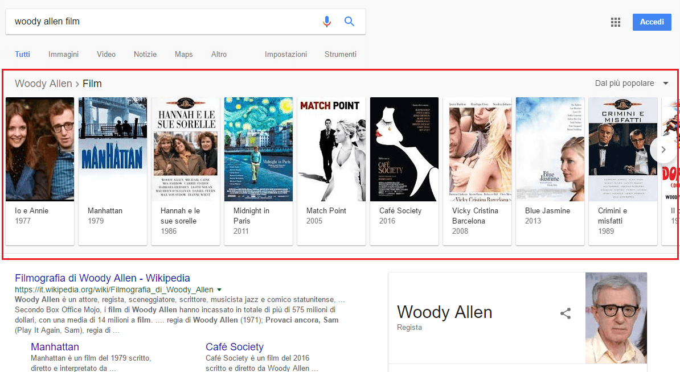680x372 pixels.
Task: Start voice search with microphone icon
Action: pyautogui.click(x=327, y=21)
